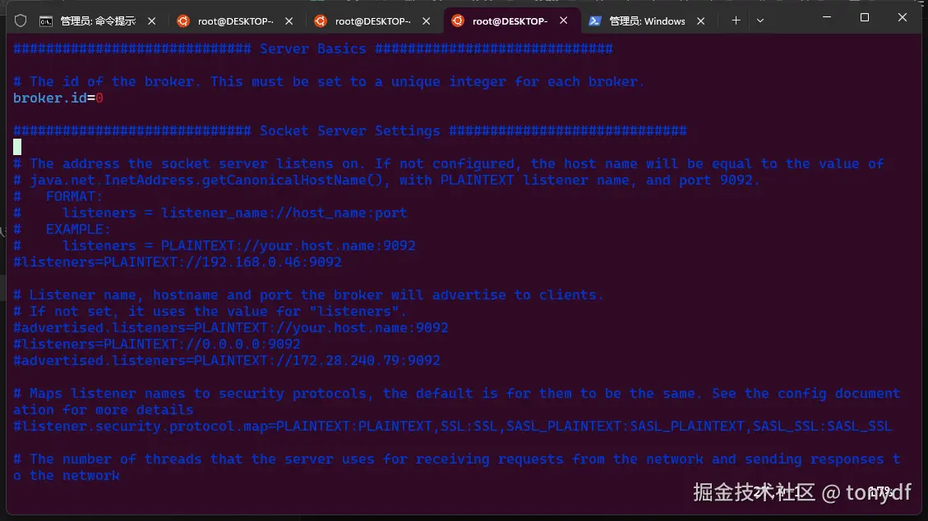Close the 管理员: Windows PowerShell tab
The height and width of the screenshot is (521, 928).
[x=700, y=21]
